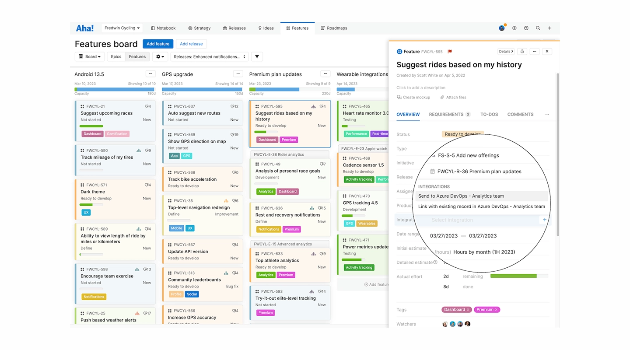Open the Strategy menu
The width and height of the screenshot is (630, 350).
[199, 28]
